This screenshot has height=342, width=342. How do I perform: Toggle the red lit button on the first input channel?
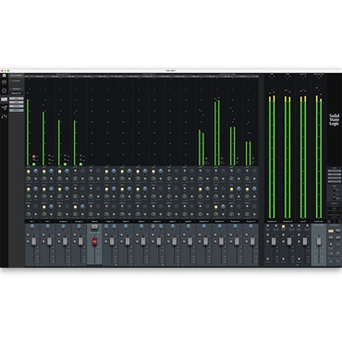coord(34,156)
